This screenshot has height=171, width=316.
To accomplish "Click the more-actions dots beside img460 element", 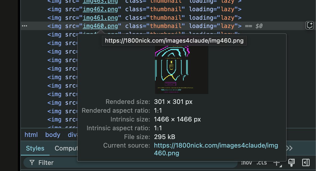I will click(x=25, y=26).
